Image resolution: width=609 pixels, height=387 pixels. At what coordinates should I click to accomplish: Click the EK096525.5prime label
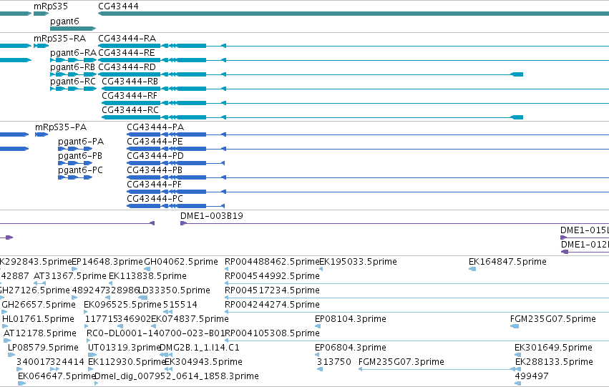pos(123,305)
